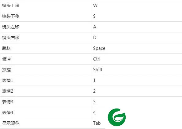This screenshot has width=182, height=129.
Task: Click the 跳跃 action label
Action: coord(6,48)
